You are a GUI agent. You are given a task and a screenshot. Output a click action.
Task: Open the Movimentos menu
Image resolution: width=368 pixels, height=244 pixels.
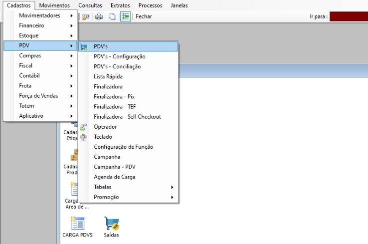click(54, 5)
